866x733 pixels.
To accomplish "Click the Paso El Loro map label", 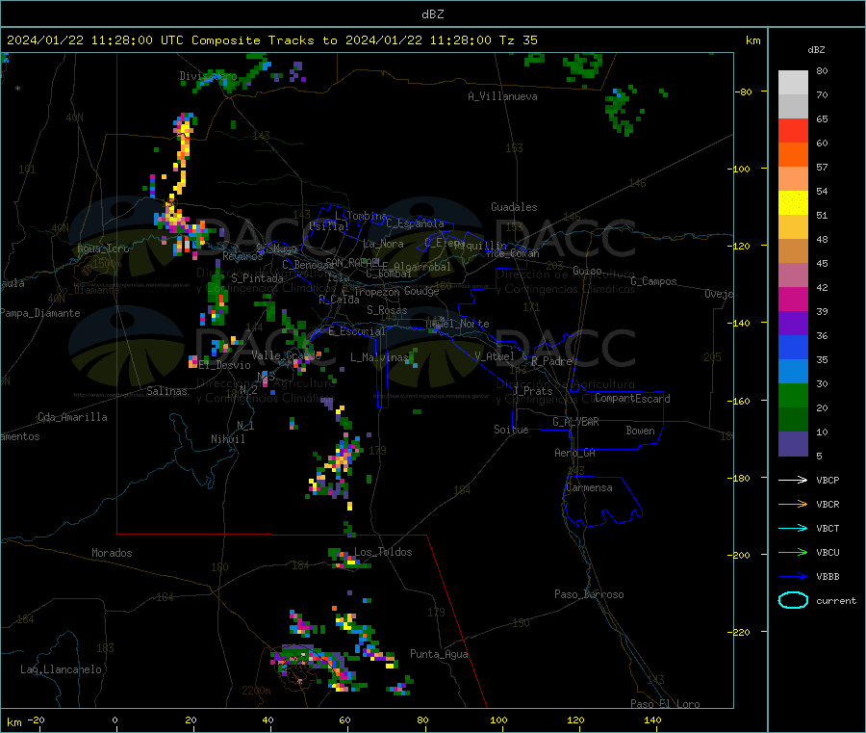I will tap(666, 704).
